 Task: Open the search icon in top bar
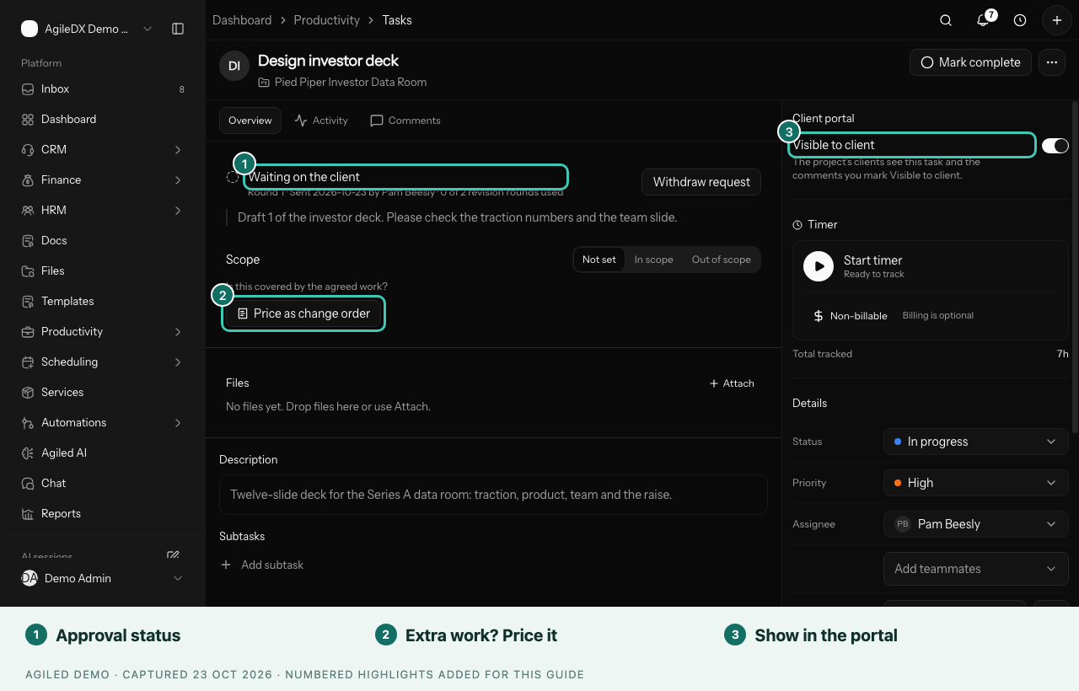pyautogui.click(x=946, y=20)
